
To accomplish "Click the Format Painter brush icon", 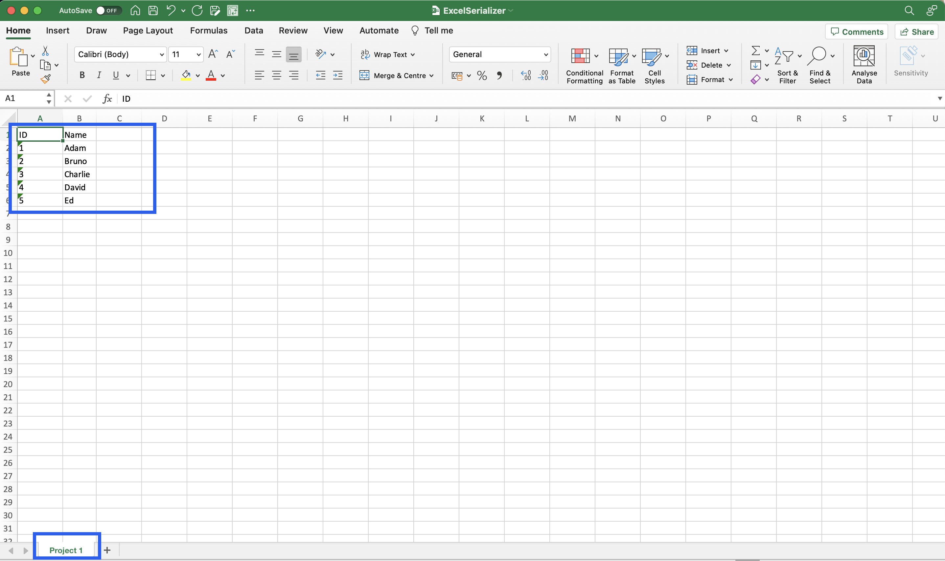I will tap(45, 79).
